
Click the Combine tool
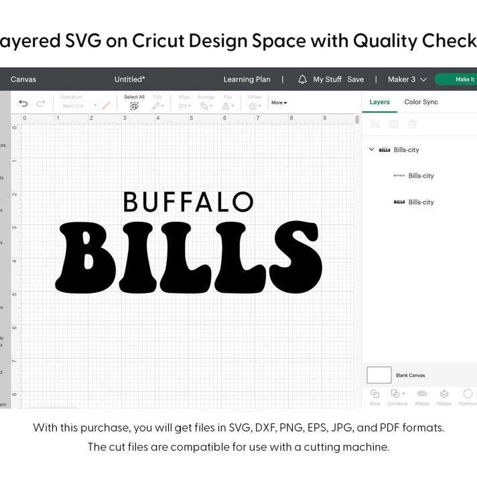(x=397, y=397)
